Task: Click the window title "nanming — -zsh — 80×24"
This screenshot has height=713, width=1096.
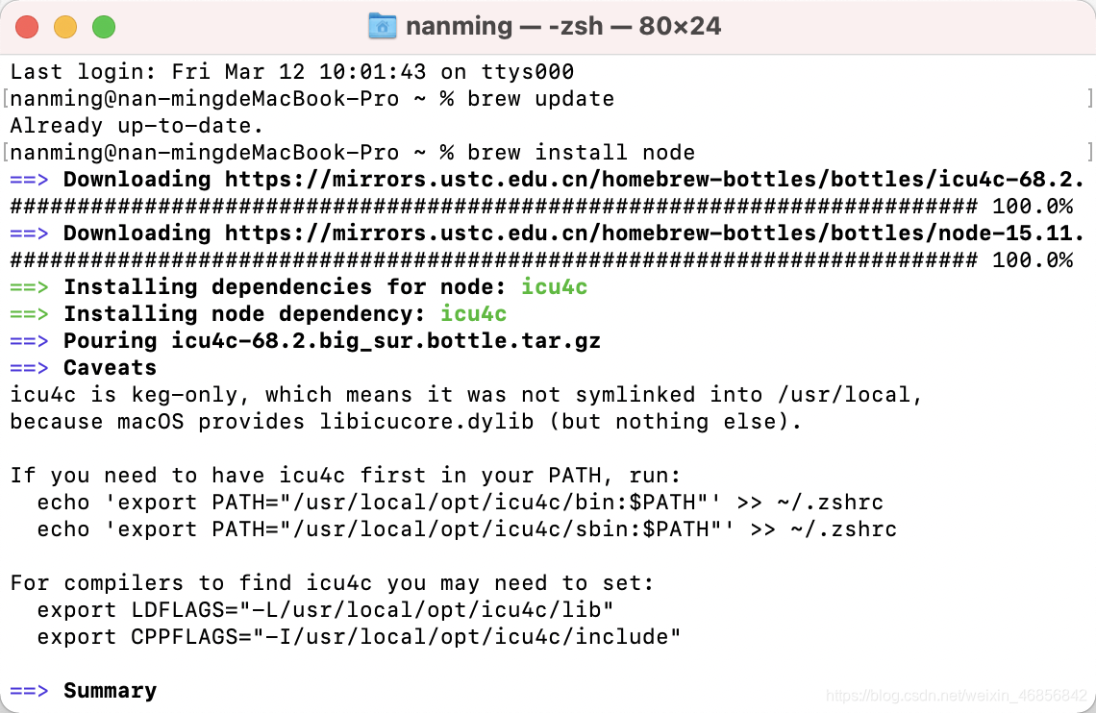Action: point(563,26)
